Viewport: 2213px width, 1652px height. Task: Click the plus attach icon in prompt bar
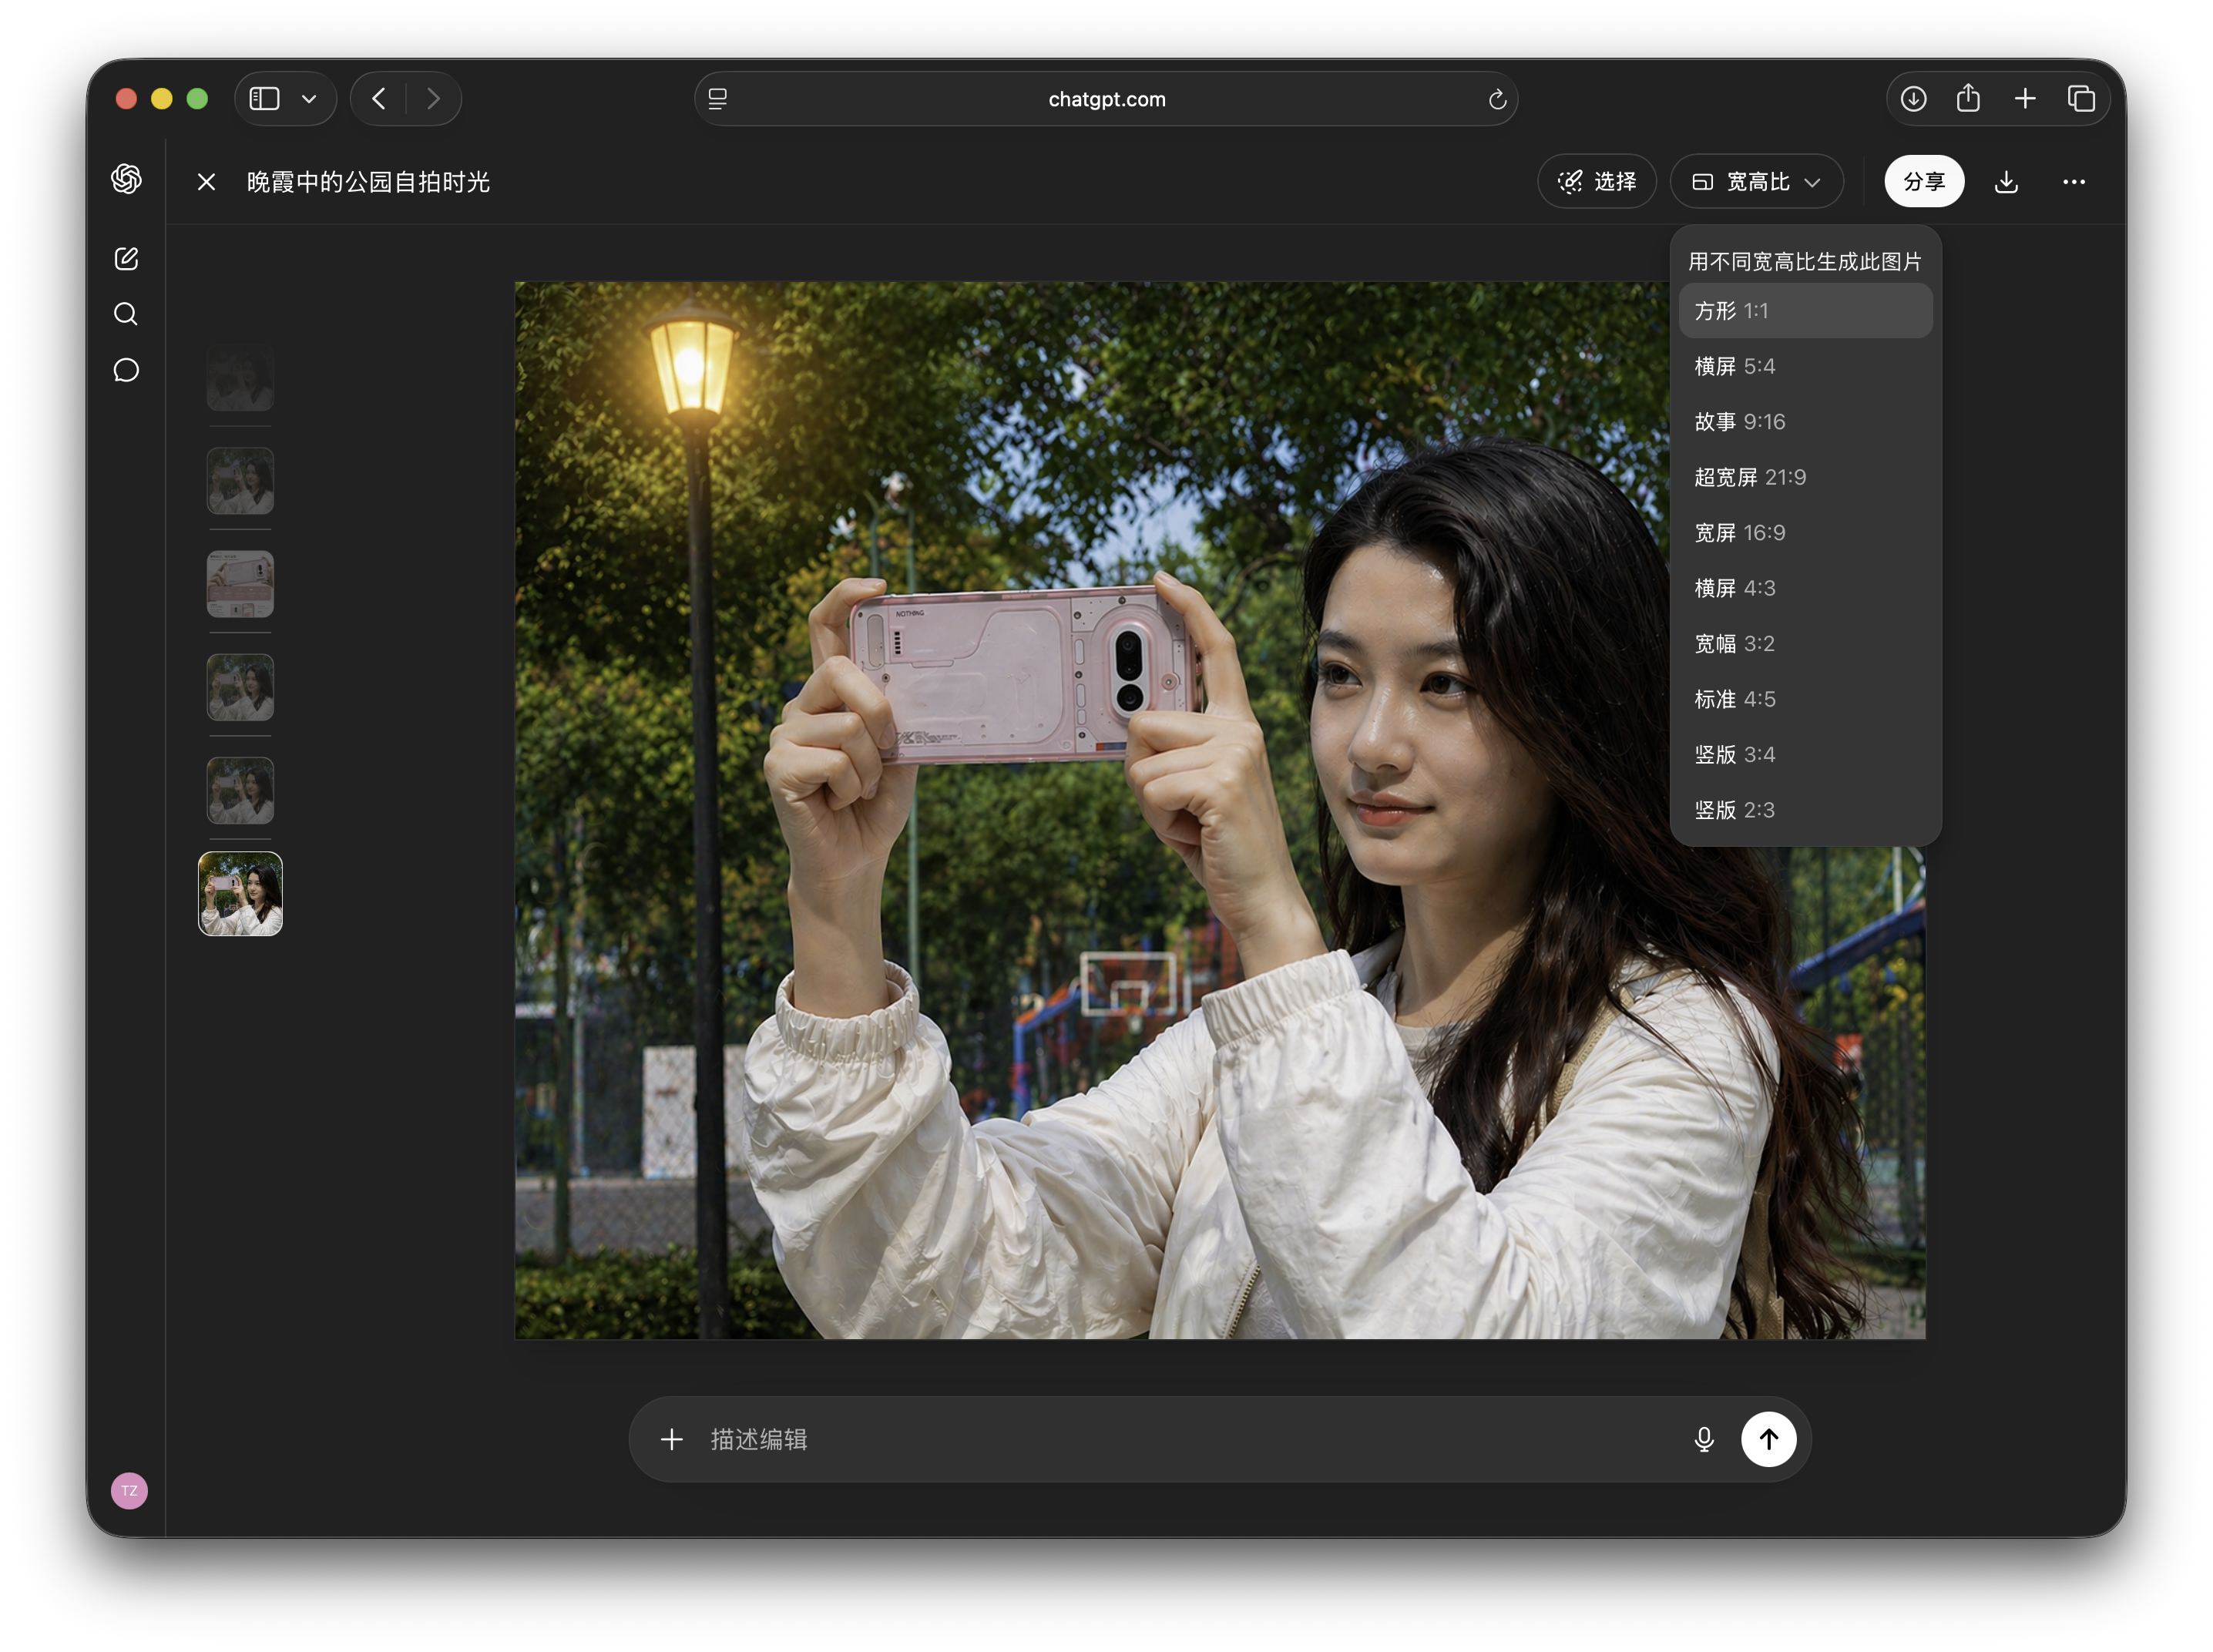tap(672, 1439)
